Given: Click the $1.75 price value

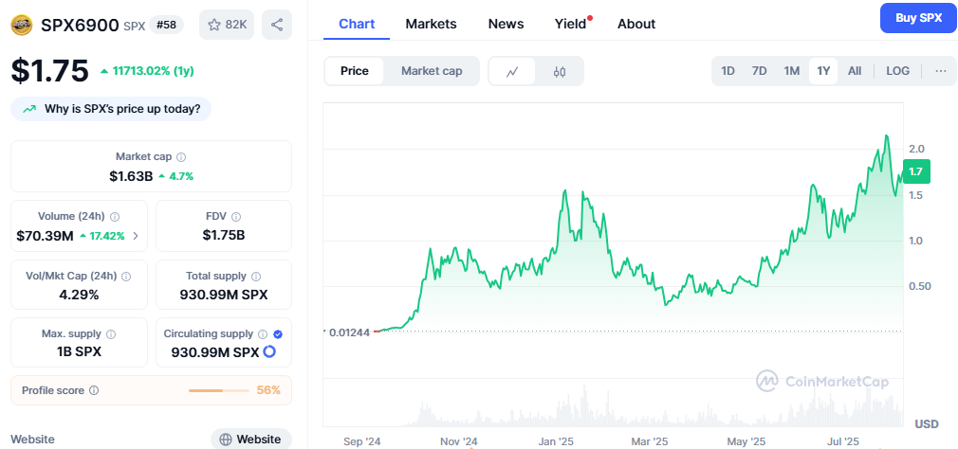Looking at the screenshot, I should (50, 71).
